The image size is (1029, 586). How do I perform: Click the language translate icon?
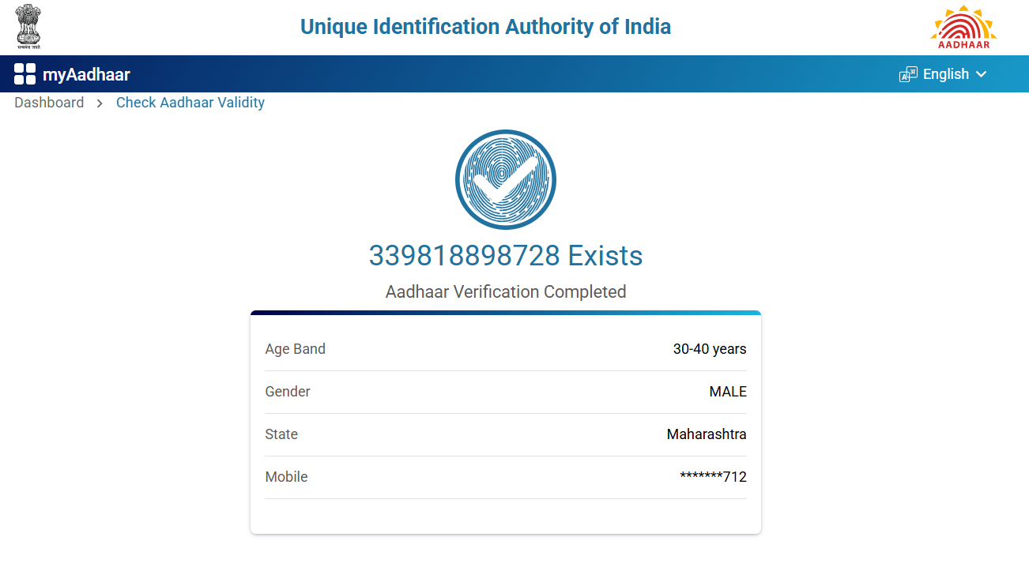click(x=908, y=74)
